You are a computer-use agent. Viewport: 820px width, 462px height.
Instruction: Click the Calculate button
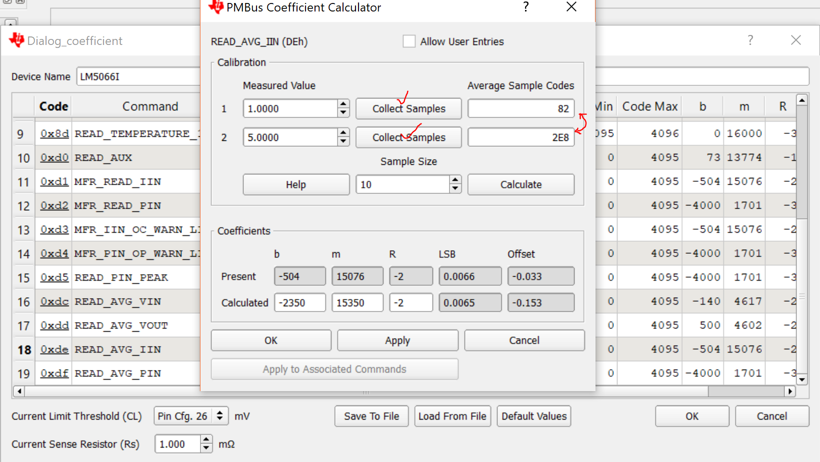[521, 184]
